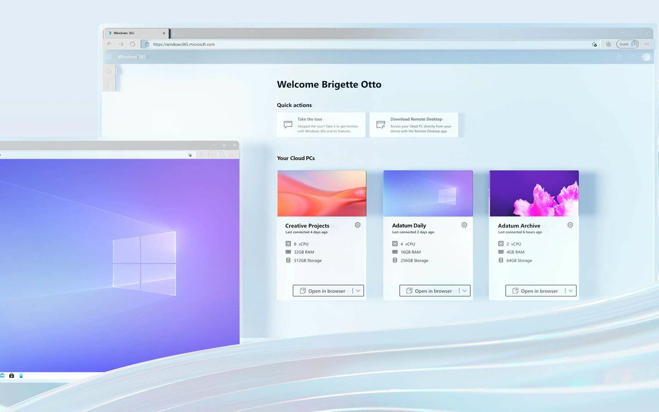This screenshot has width=659, height=412.
Task: Open dropdown arrow for Adatum Archive
Action: 571,291
